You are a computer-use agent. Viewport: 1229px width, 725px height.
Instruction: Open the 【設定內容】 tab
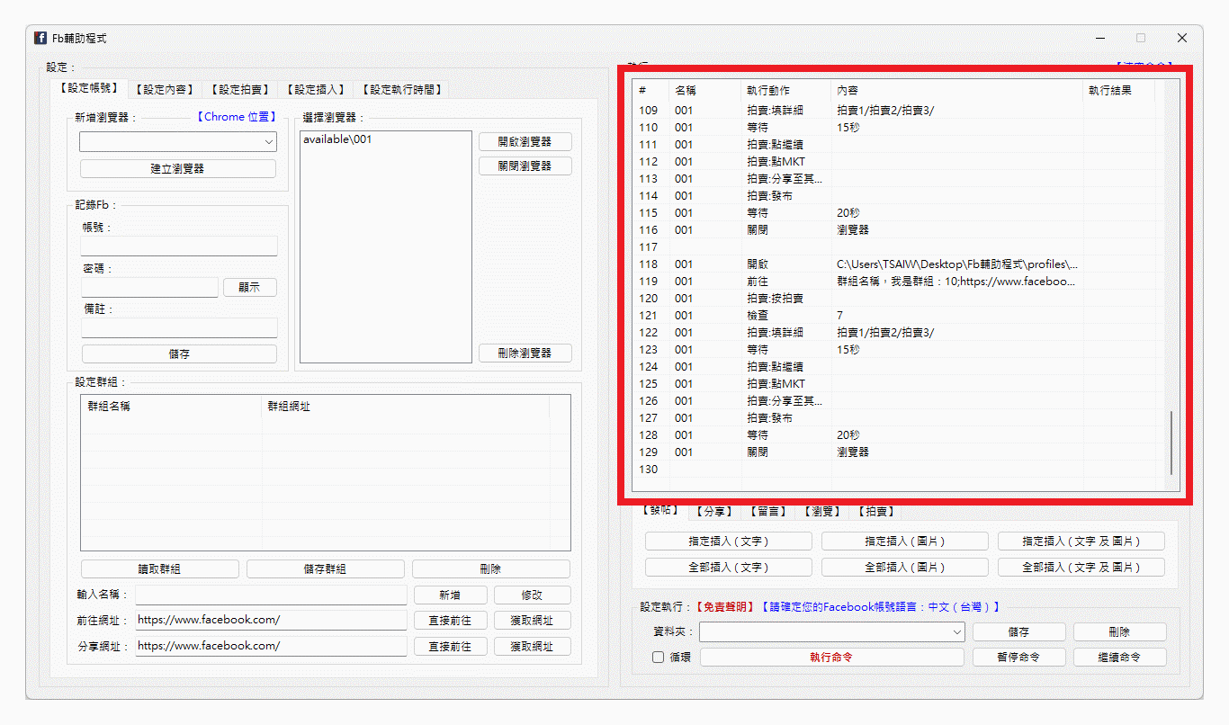pyautogui.click(x=163, y=89)
